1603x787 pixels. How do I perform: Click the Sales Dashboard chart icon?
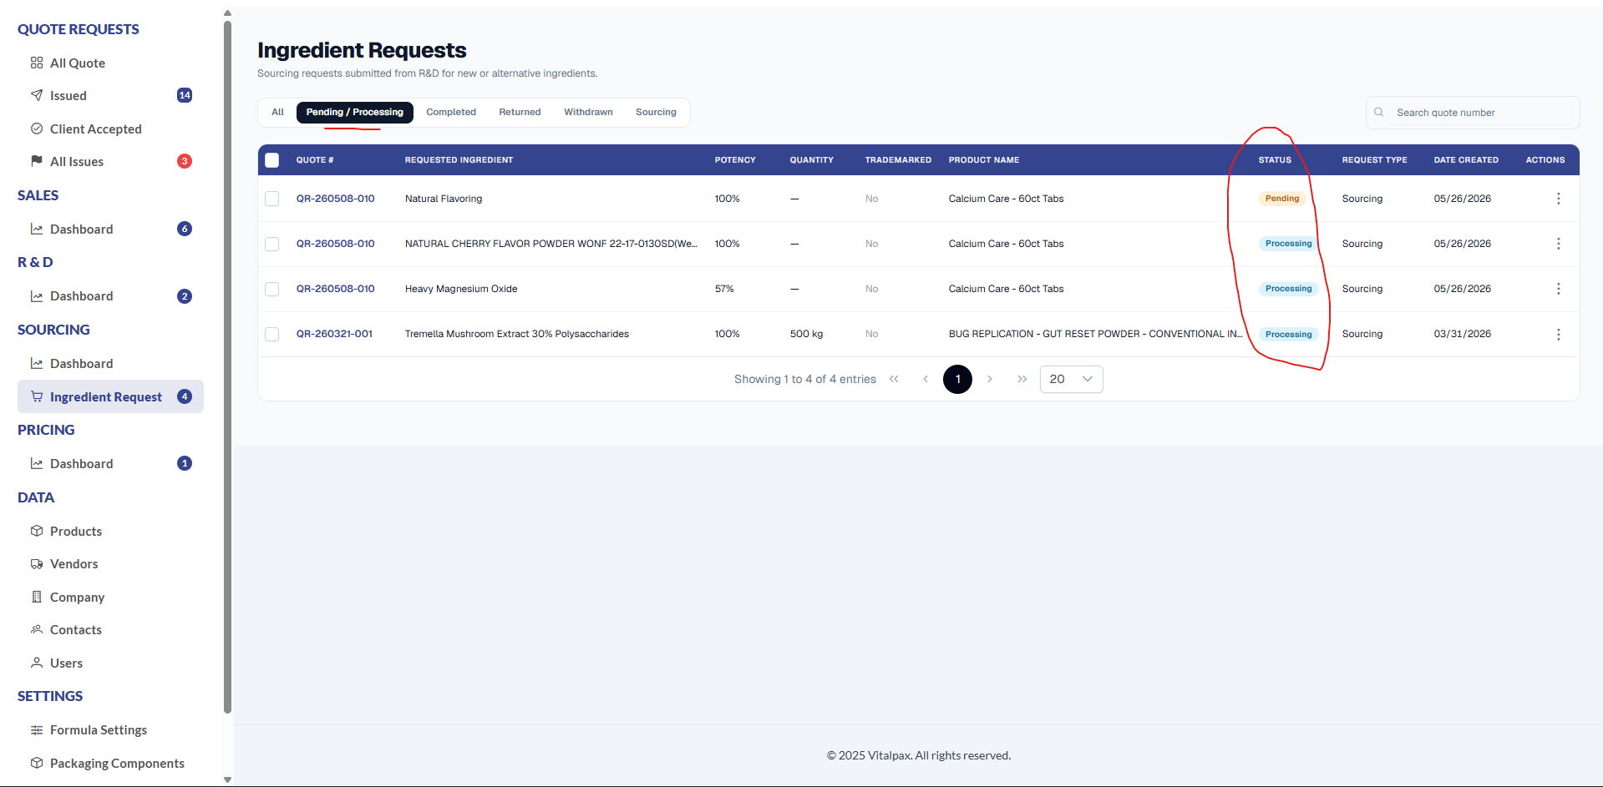(37, 229)
